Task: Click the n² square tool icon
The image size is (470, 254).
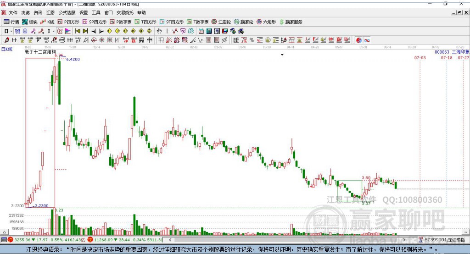Action: point(78,40)
